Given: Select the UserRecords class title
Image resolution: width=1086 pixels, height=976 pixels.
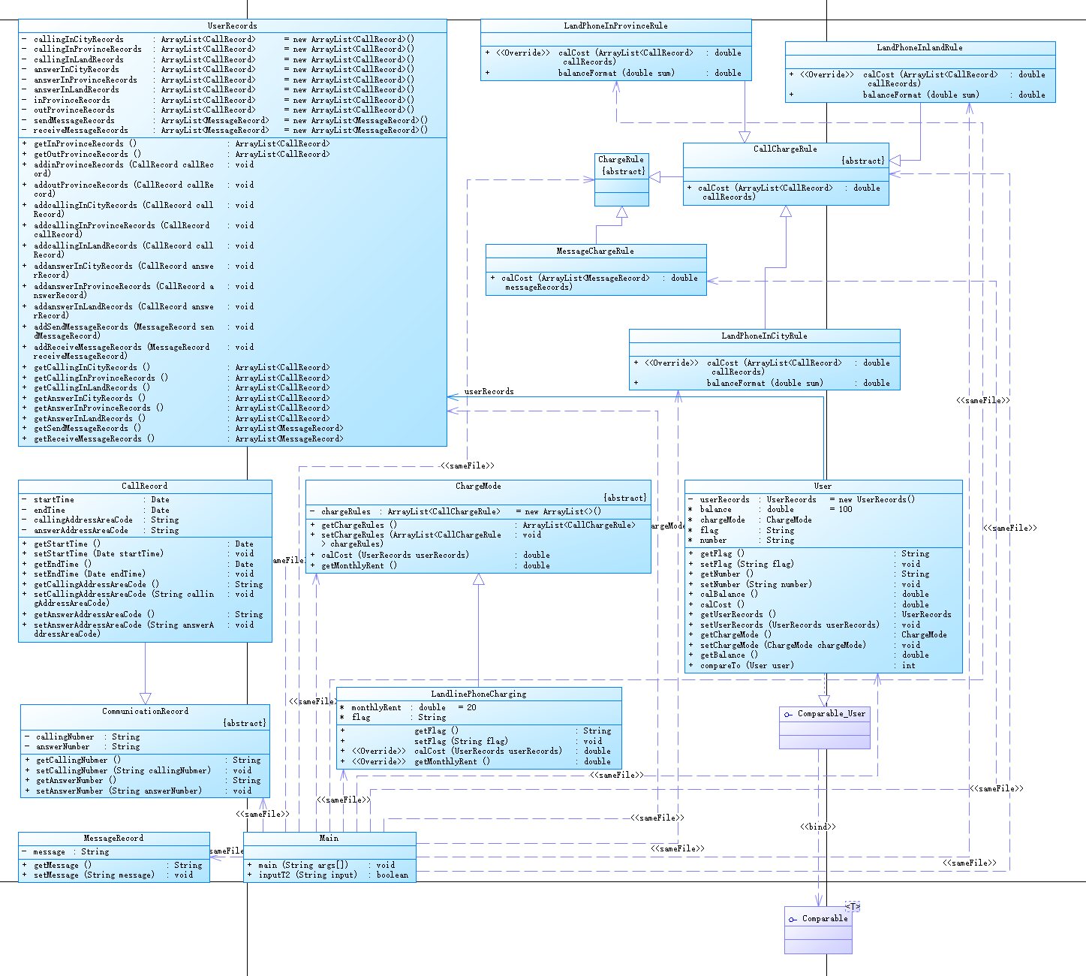Looking at the screenshot, I should pos(232,26).
